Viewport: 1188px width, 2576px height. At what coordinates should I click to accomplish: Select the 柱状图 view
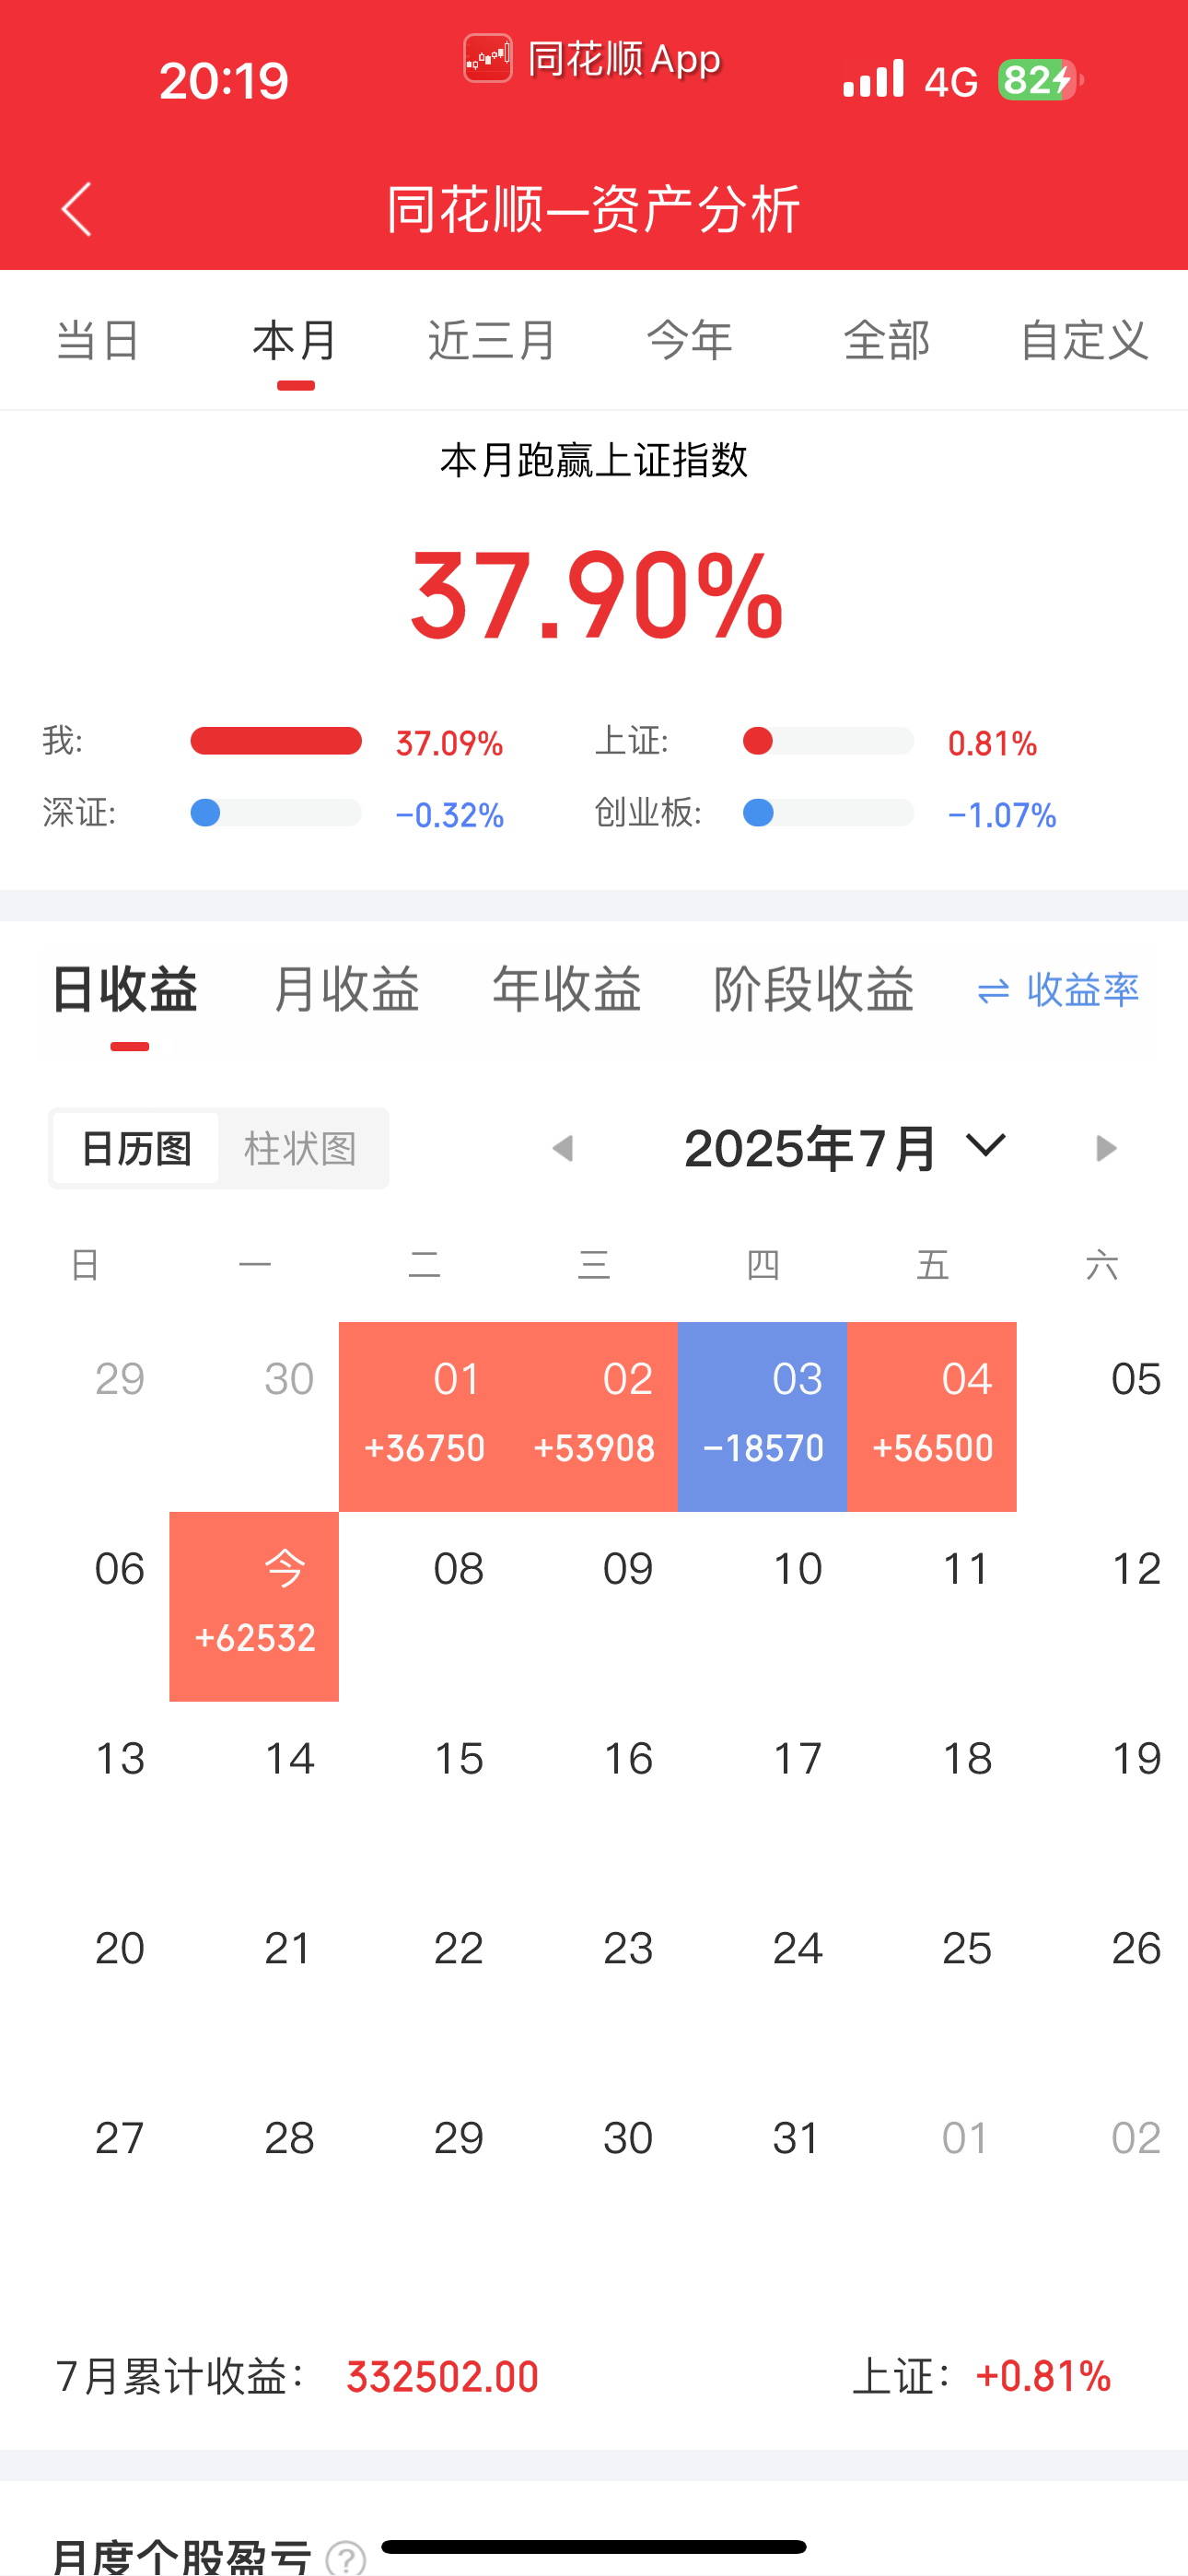coord(301,1148)
